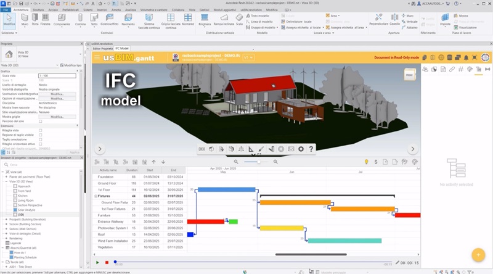Select the Kitchen 3D view in browser

23,196
